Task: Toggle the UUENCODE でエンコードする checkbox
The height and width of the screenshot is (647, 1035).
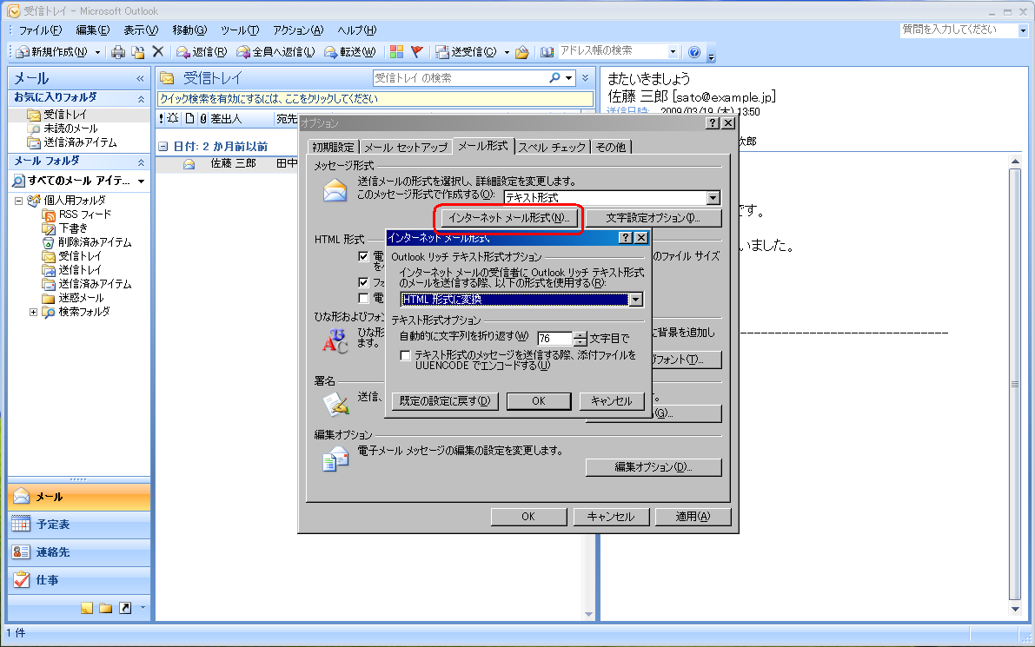Action: coord(405,355)
